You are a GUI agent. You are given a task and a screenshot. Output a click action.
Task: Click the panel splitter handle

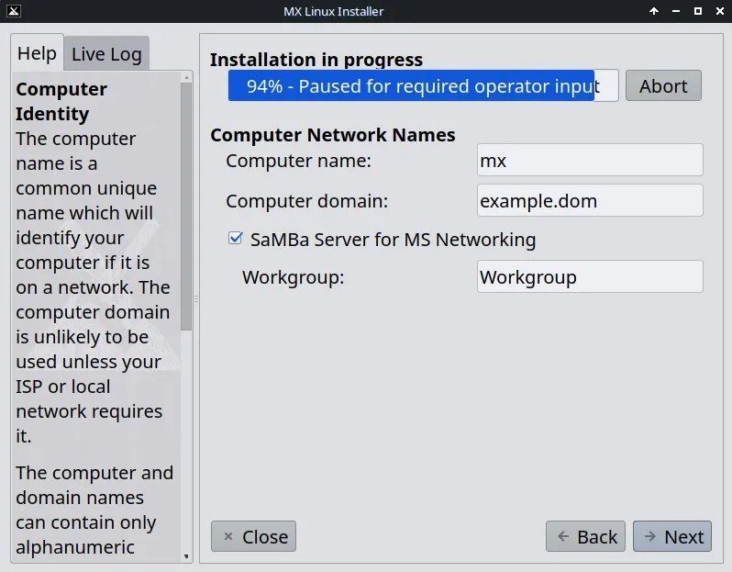click(196, 298)
